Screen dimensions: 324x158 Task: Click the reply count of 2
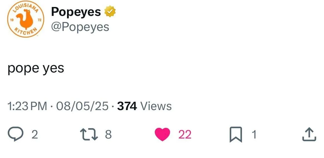34,135
